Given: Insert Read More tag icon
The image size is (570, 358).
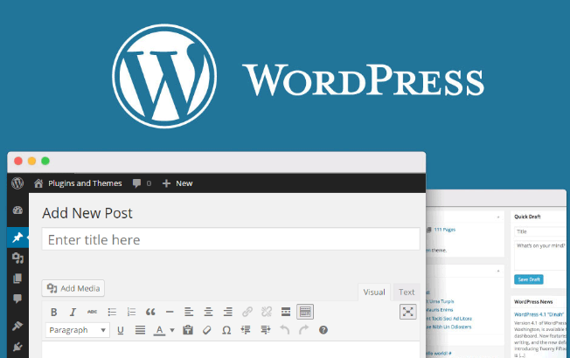Looking at the screenshot, I should coord(286,312).
